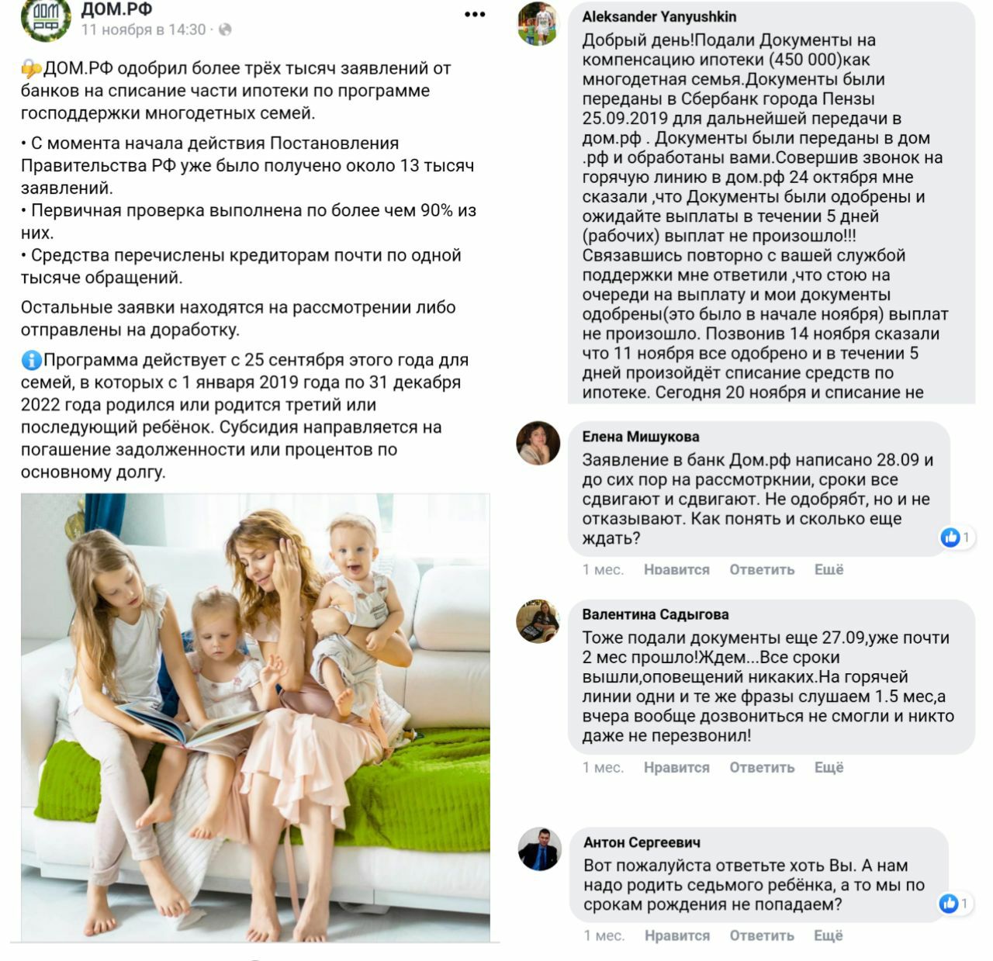Open Aleksander Yanyushkin's profile picture

[538, 24]
